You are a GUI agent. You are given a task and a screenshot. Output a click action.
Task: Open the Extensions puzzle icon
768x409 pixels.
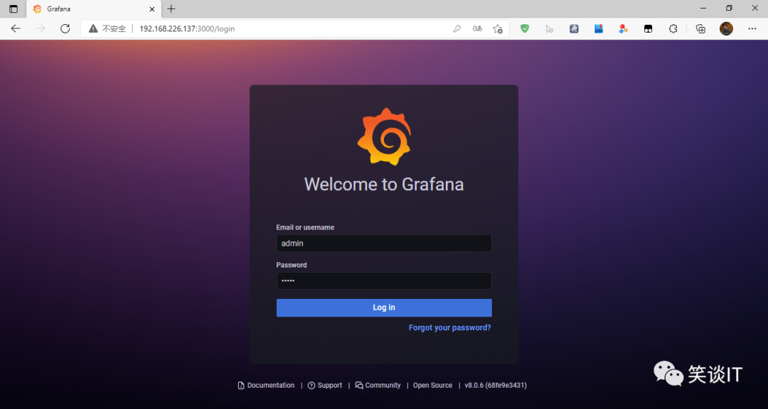(x=673, y=29)
